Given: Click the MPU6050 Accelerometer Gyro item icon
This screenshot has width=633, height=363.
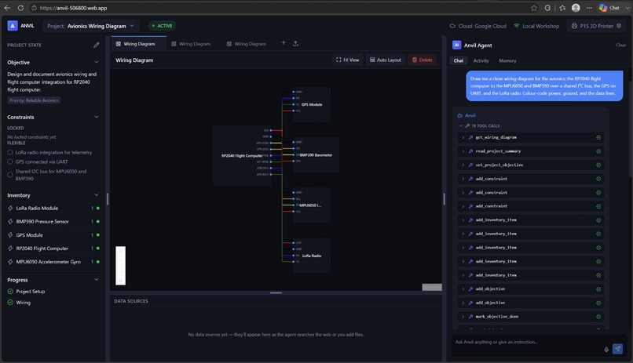Looking at the screenshot, I should pyautogui.click(x=10, y=262).
